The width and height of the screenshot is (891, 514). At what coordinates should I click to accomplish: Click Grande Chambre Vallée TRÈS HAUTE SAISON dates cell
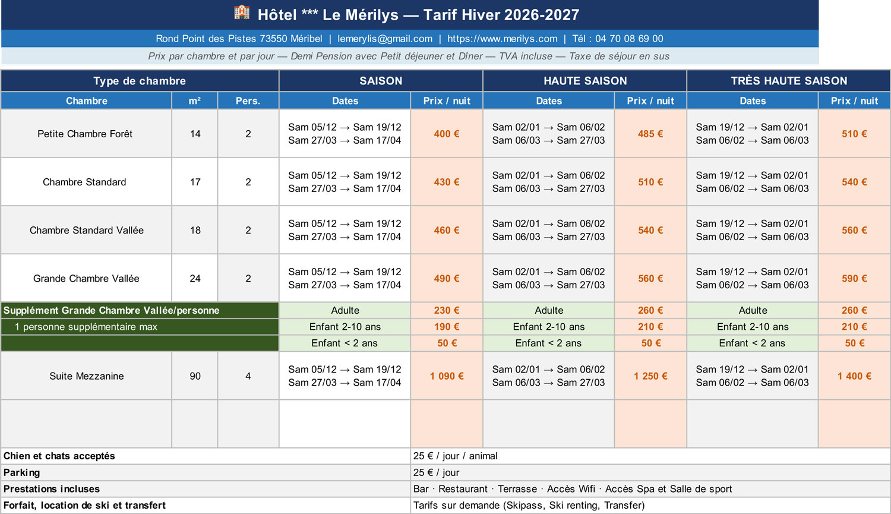(x=753, y=278)
